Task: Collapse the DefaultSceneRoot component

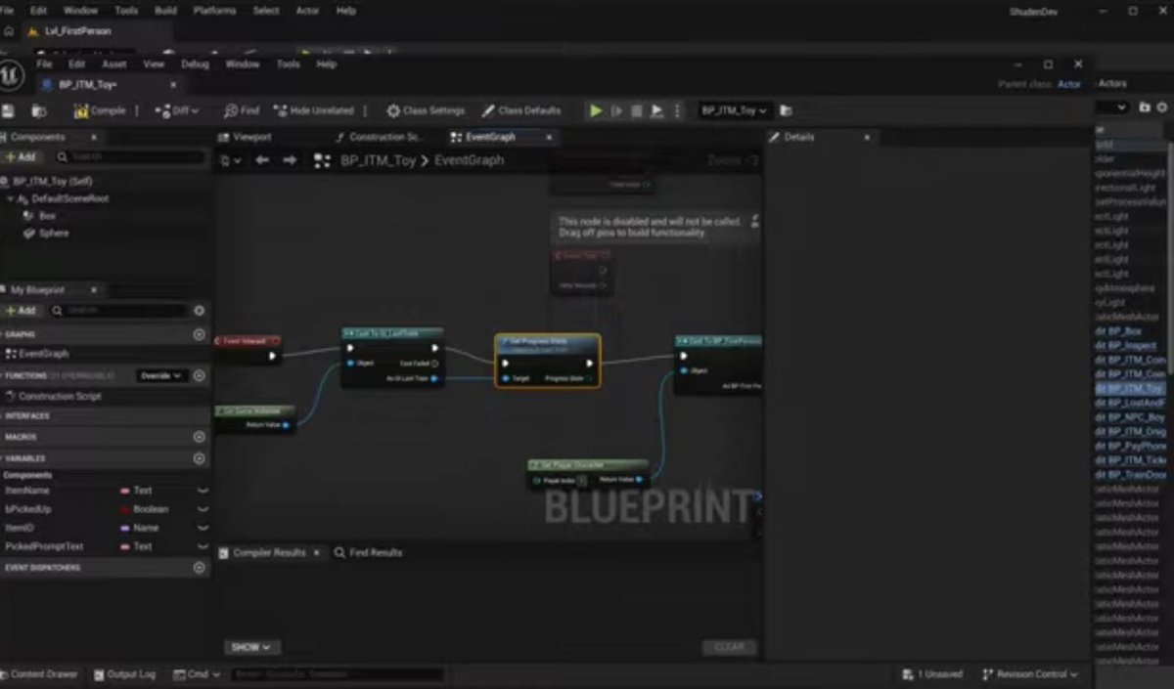Action: [x=10, y=198]
